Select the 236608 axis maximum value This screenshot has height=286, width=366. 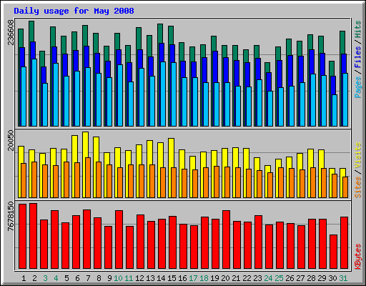tap(11, 32)
